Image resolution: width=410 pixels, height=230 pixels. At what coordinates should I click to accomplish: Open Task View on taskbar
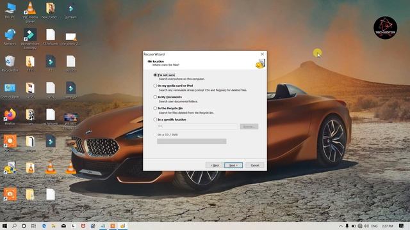33,226
